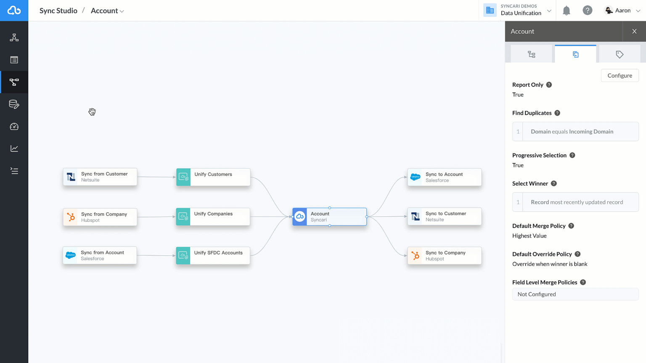Open the help question mark in header
This screenshot has height=363, width=646.
point(588,11)
